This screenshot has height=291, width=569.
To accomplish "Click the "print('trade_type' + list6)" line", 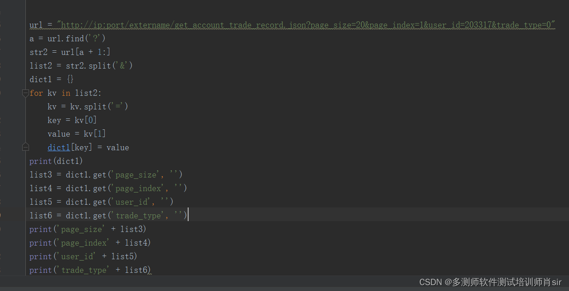I will [90, 270].
